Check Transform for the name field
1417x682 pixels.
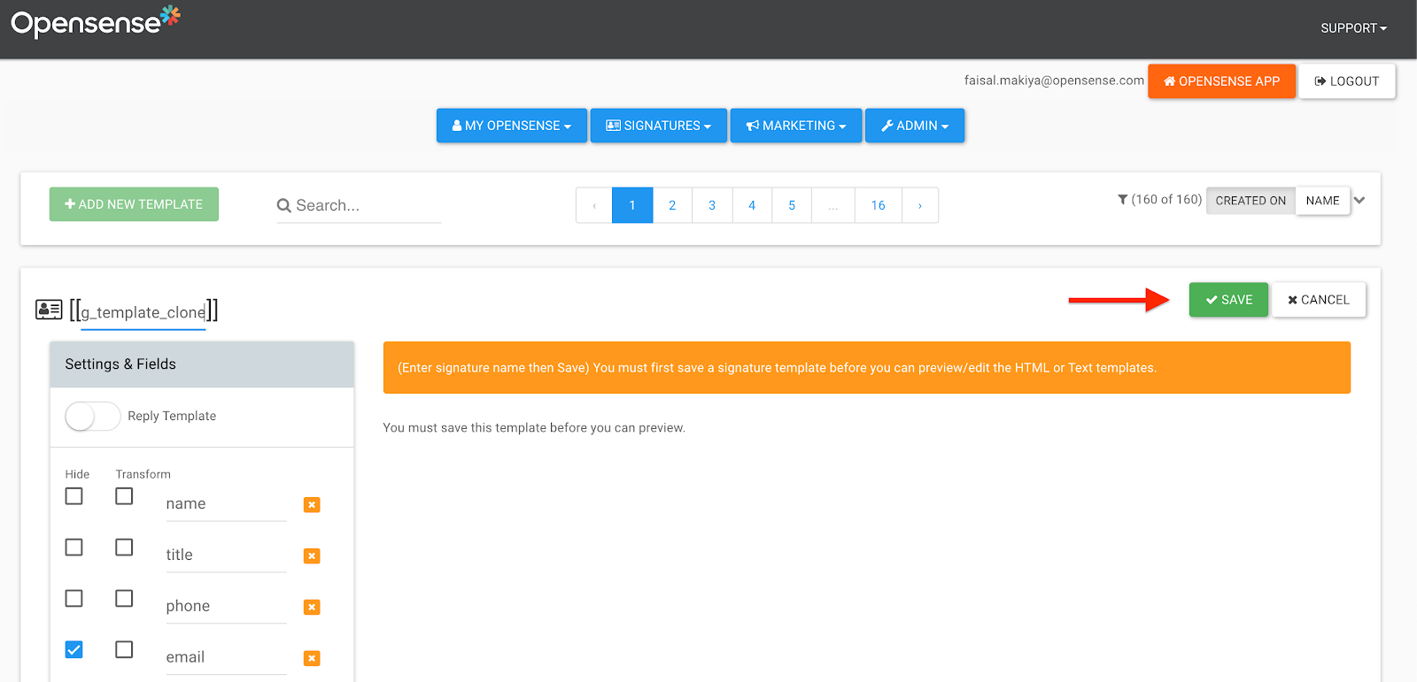click(124, 496)
